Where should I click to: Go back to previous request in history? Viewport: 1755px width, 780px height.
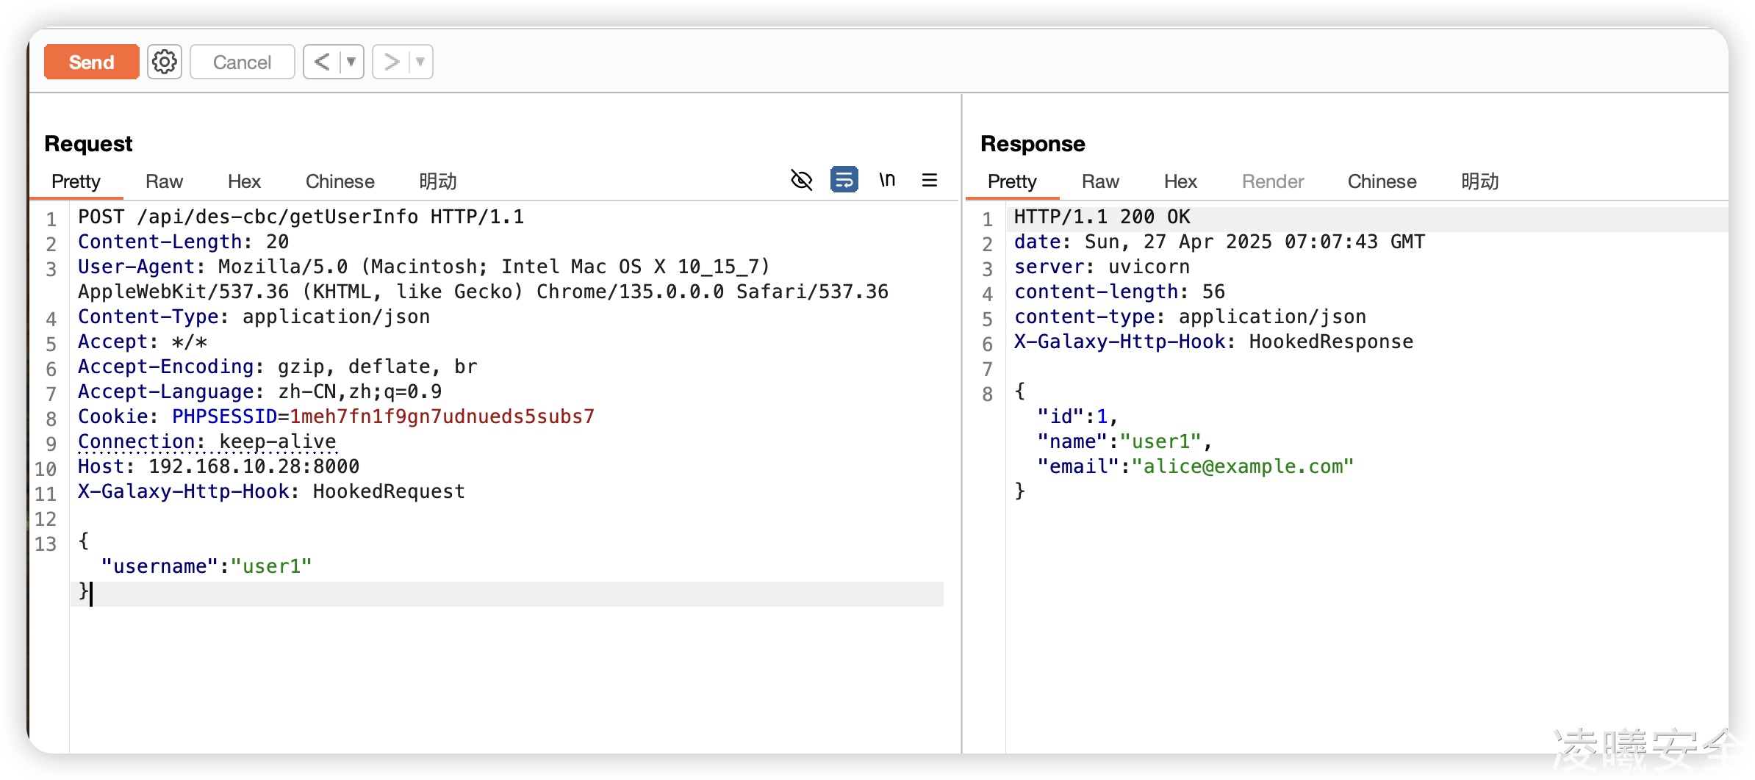tap(322, 62)
